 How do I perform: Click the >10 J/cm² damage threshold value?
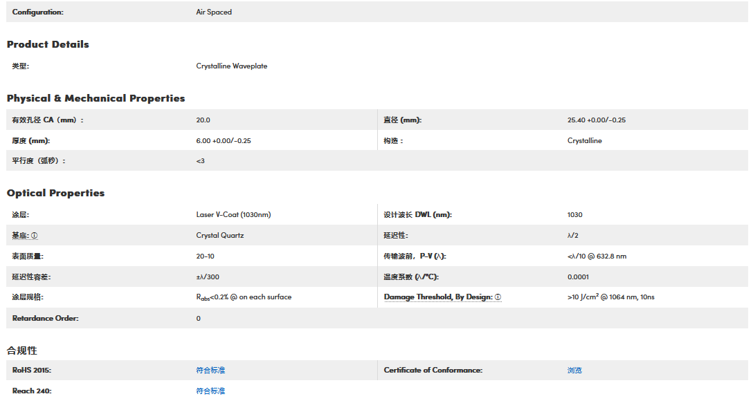point(610,297)
